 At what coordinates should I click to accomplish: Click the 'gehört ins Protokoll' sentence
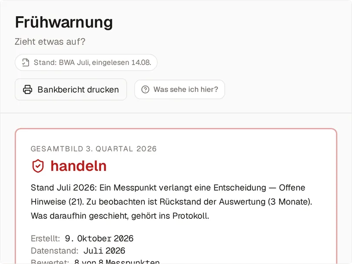(120, 216)
